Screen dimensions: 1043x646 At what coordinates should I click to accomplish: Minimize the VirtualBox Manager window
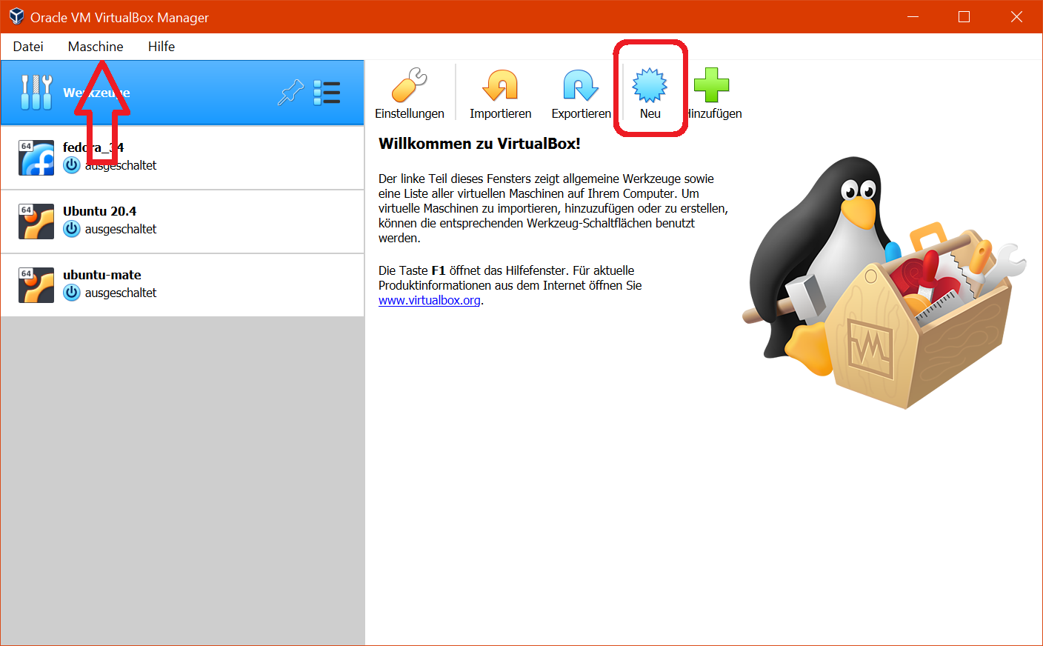click(x=913, y=16)
